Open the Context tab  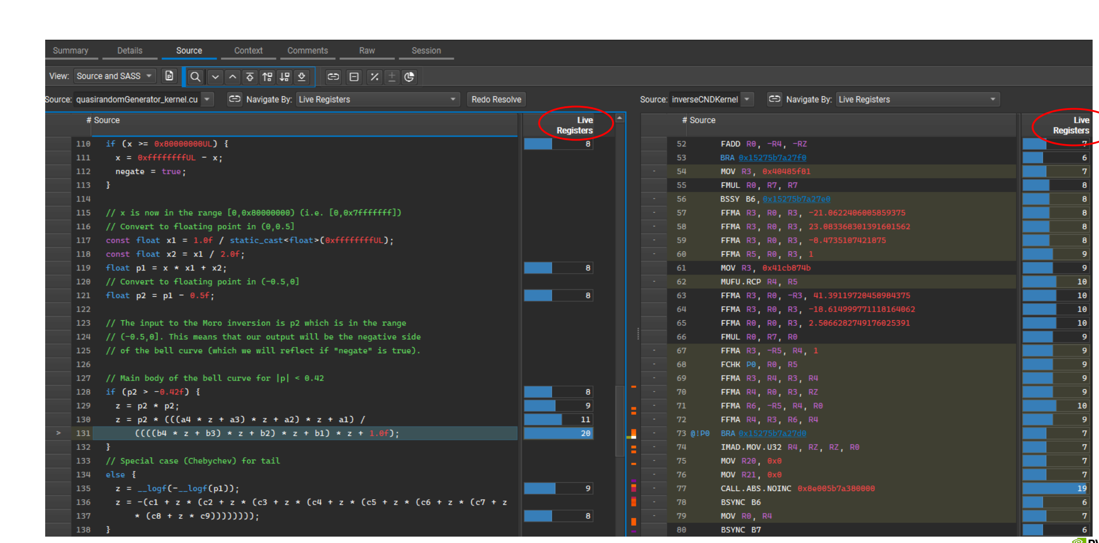(x=248, y=51)
